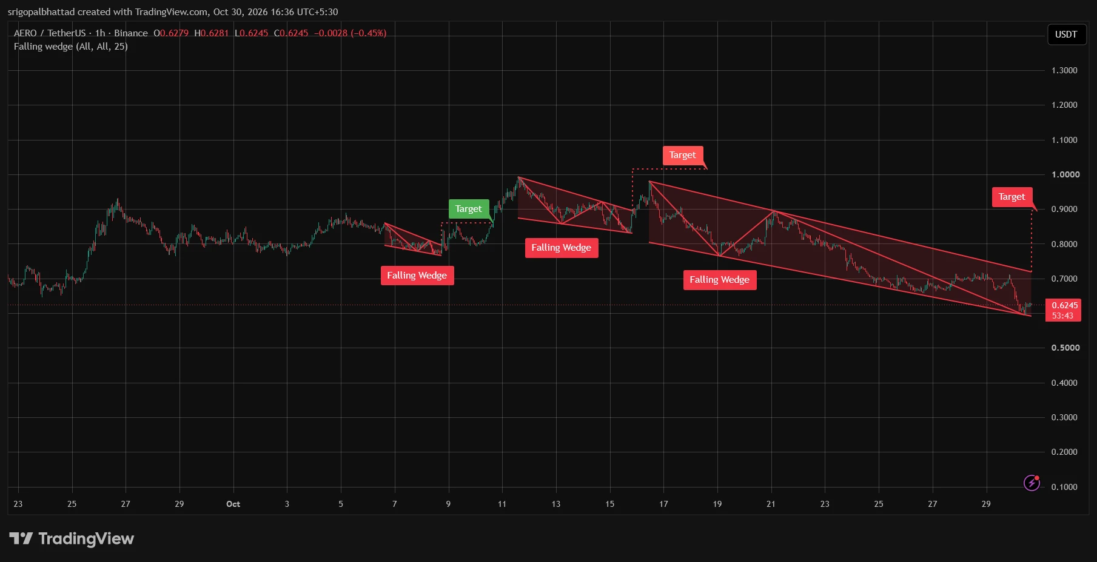Image resolution: width=1097 pixels, height=562 pixels.
Task: Click the date label 11 on time axis
Action: click(x=502, y=504)
